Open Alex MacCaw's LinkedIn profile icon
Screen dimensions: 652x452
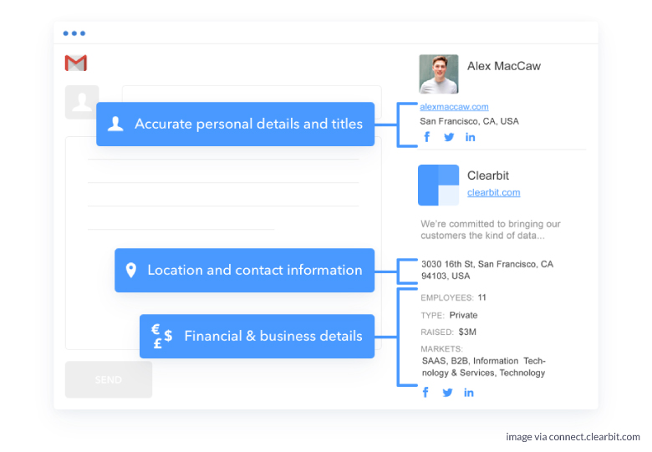[471, 137]
